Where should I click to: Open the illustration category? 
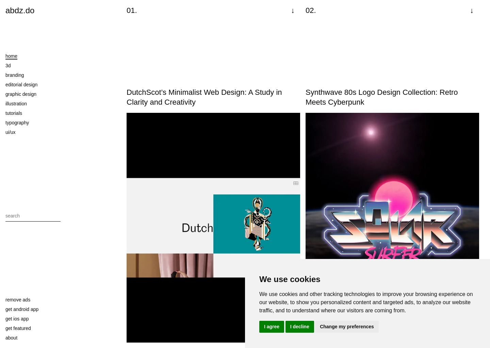tap(16, 104)
